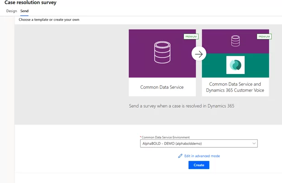The image size is (282, 183).
Task: Click the PREMIUM badge on Customer Voice tile
Action: (x=264, y=37)
